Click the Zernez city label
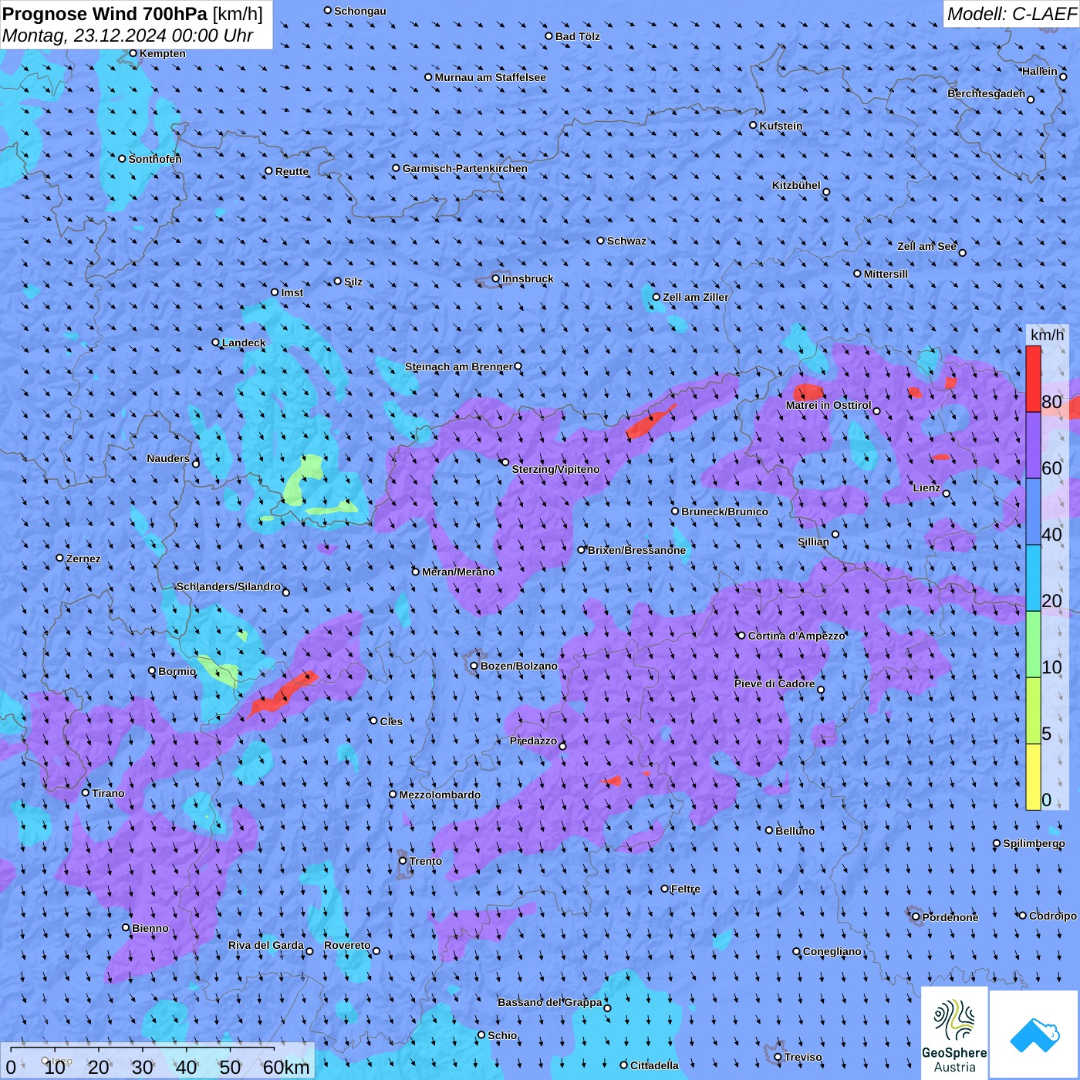The width and height of the screenshot is (1080, 1080). [83, 559]
